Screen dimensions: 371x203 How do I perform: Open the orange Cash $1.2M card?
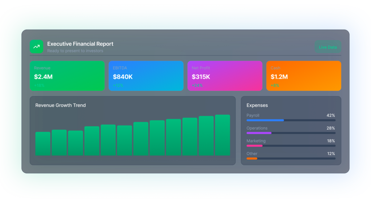(304, 76)
